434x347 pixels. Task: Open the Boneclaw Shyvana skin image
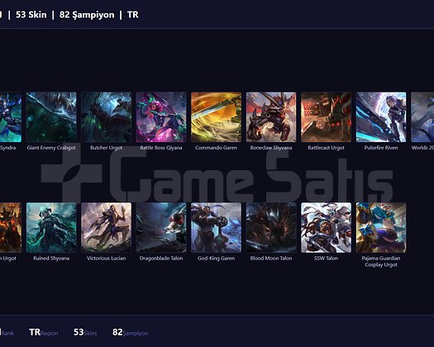pos(271,117)
